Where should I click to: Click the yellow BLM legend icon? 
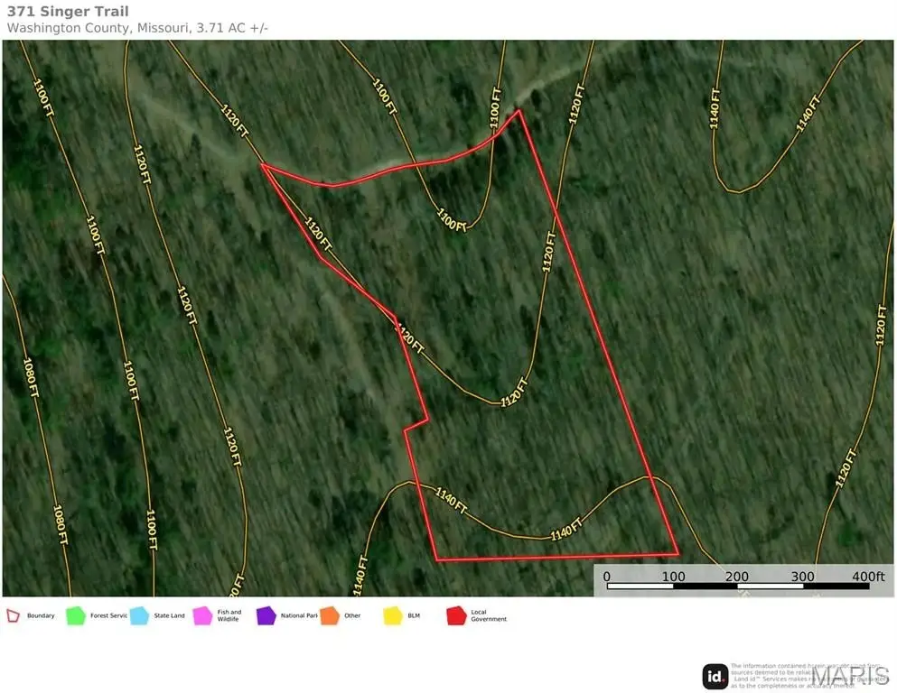click(x=392, y=616)
